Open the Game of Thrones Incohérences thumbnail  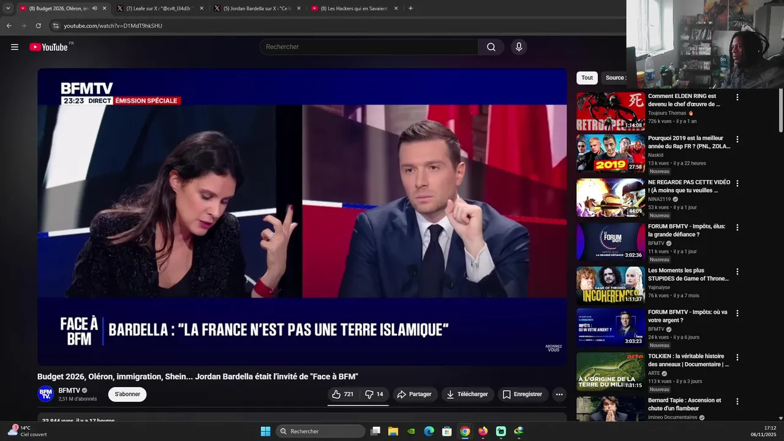coord(611,285)
